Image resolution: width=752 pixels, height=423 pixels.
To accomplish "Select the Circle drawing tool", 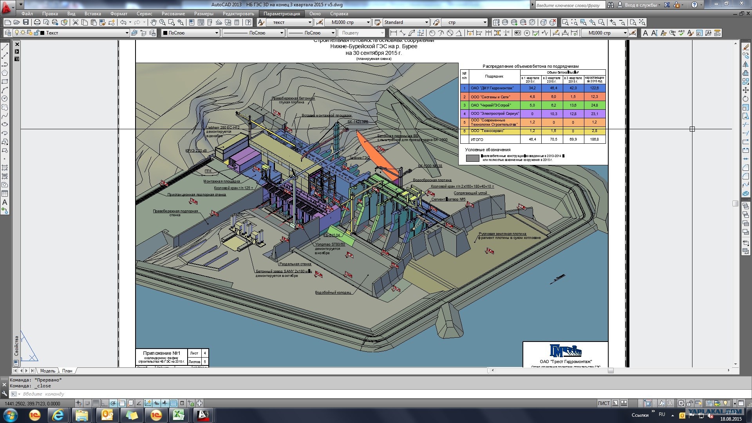I will 5,99.
